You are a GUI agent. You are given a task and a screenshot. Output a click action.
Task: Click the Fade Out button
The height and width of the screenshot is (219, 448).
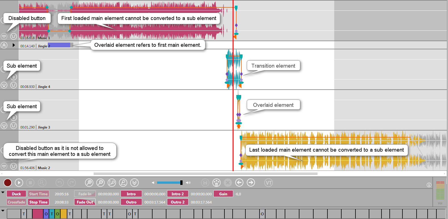click(85, 202)
